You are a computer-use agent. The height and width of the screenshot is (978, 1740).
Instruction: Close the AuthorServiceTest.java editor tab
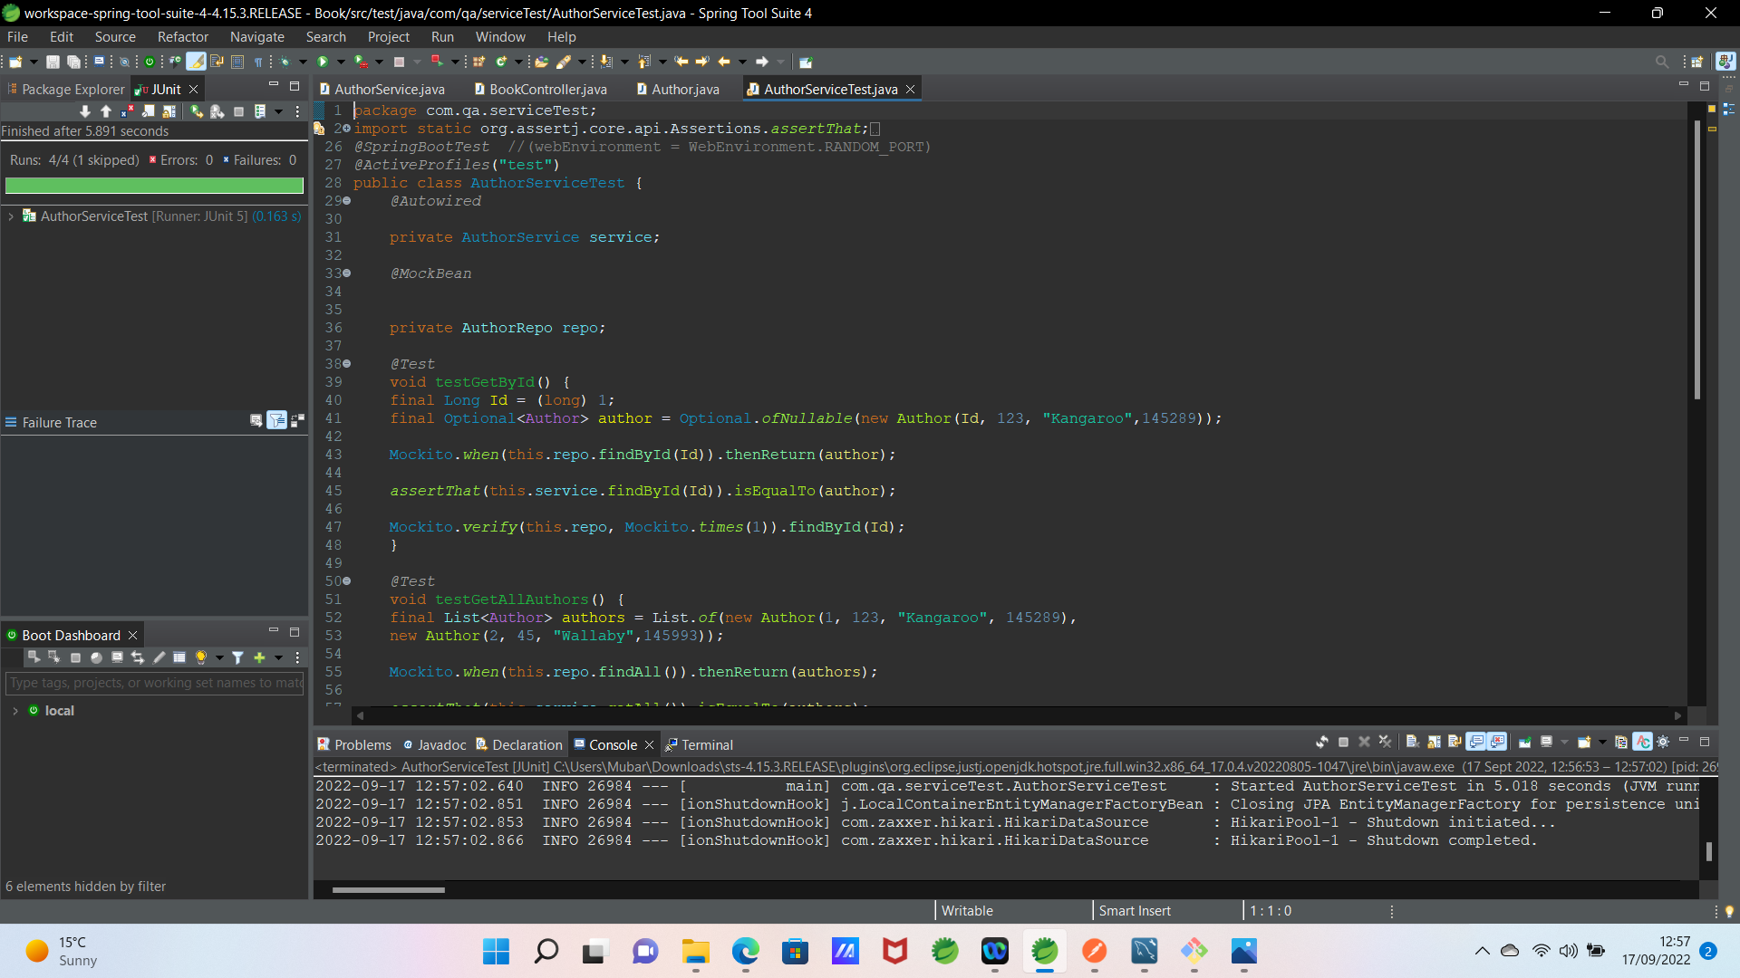pyautogui.click(x=911, y=89)
